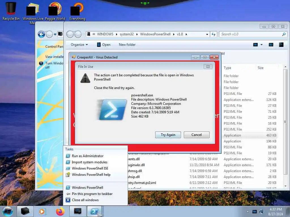This screenshot has height=217, width=290.
Task: Open the Recycle Bin desktop icon
Action: pos(11,11)
